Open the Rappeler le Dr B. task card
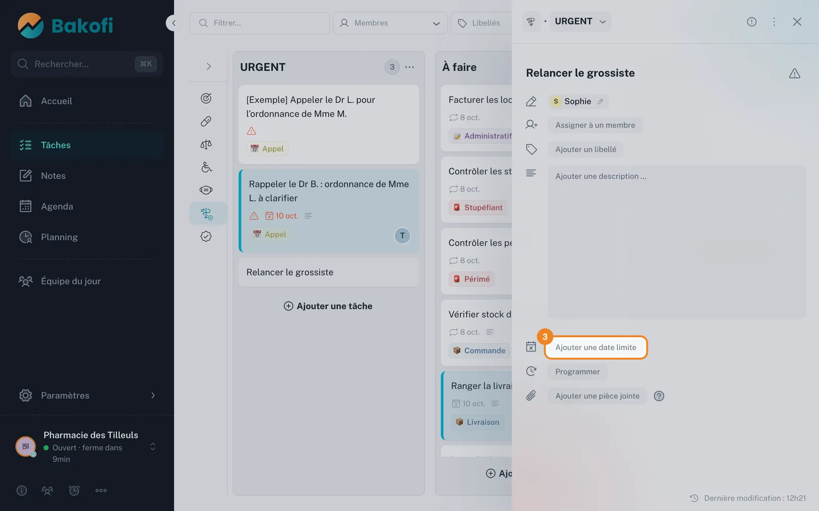 [329, 211]
